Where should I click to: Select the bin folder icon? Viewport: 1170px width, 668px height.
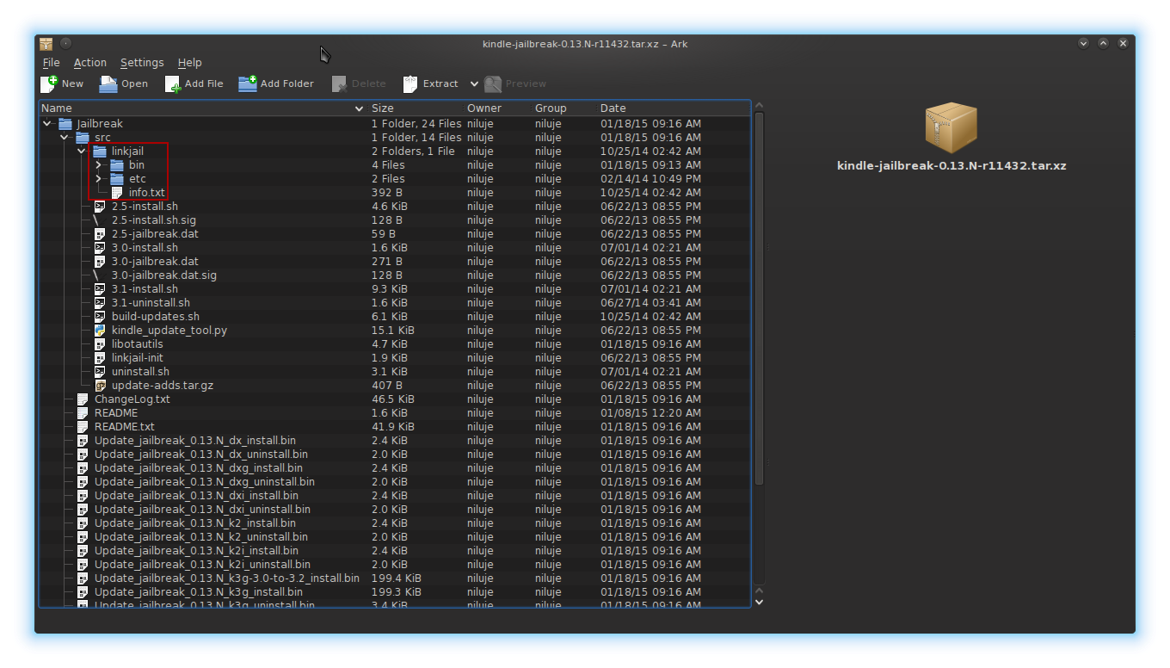pyautogui.click(x=117, y=165)
